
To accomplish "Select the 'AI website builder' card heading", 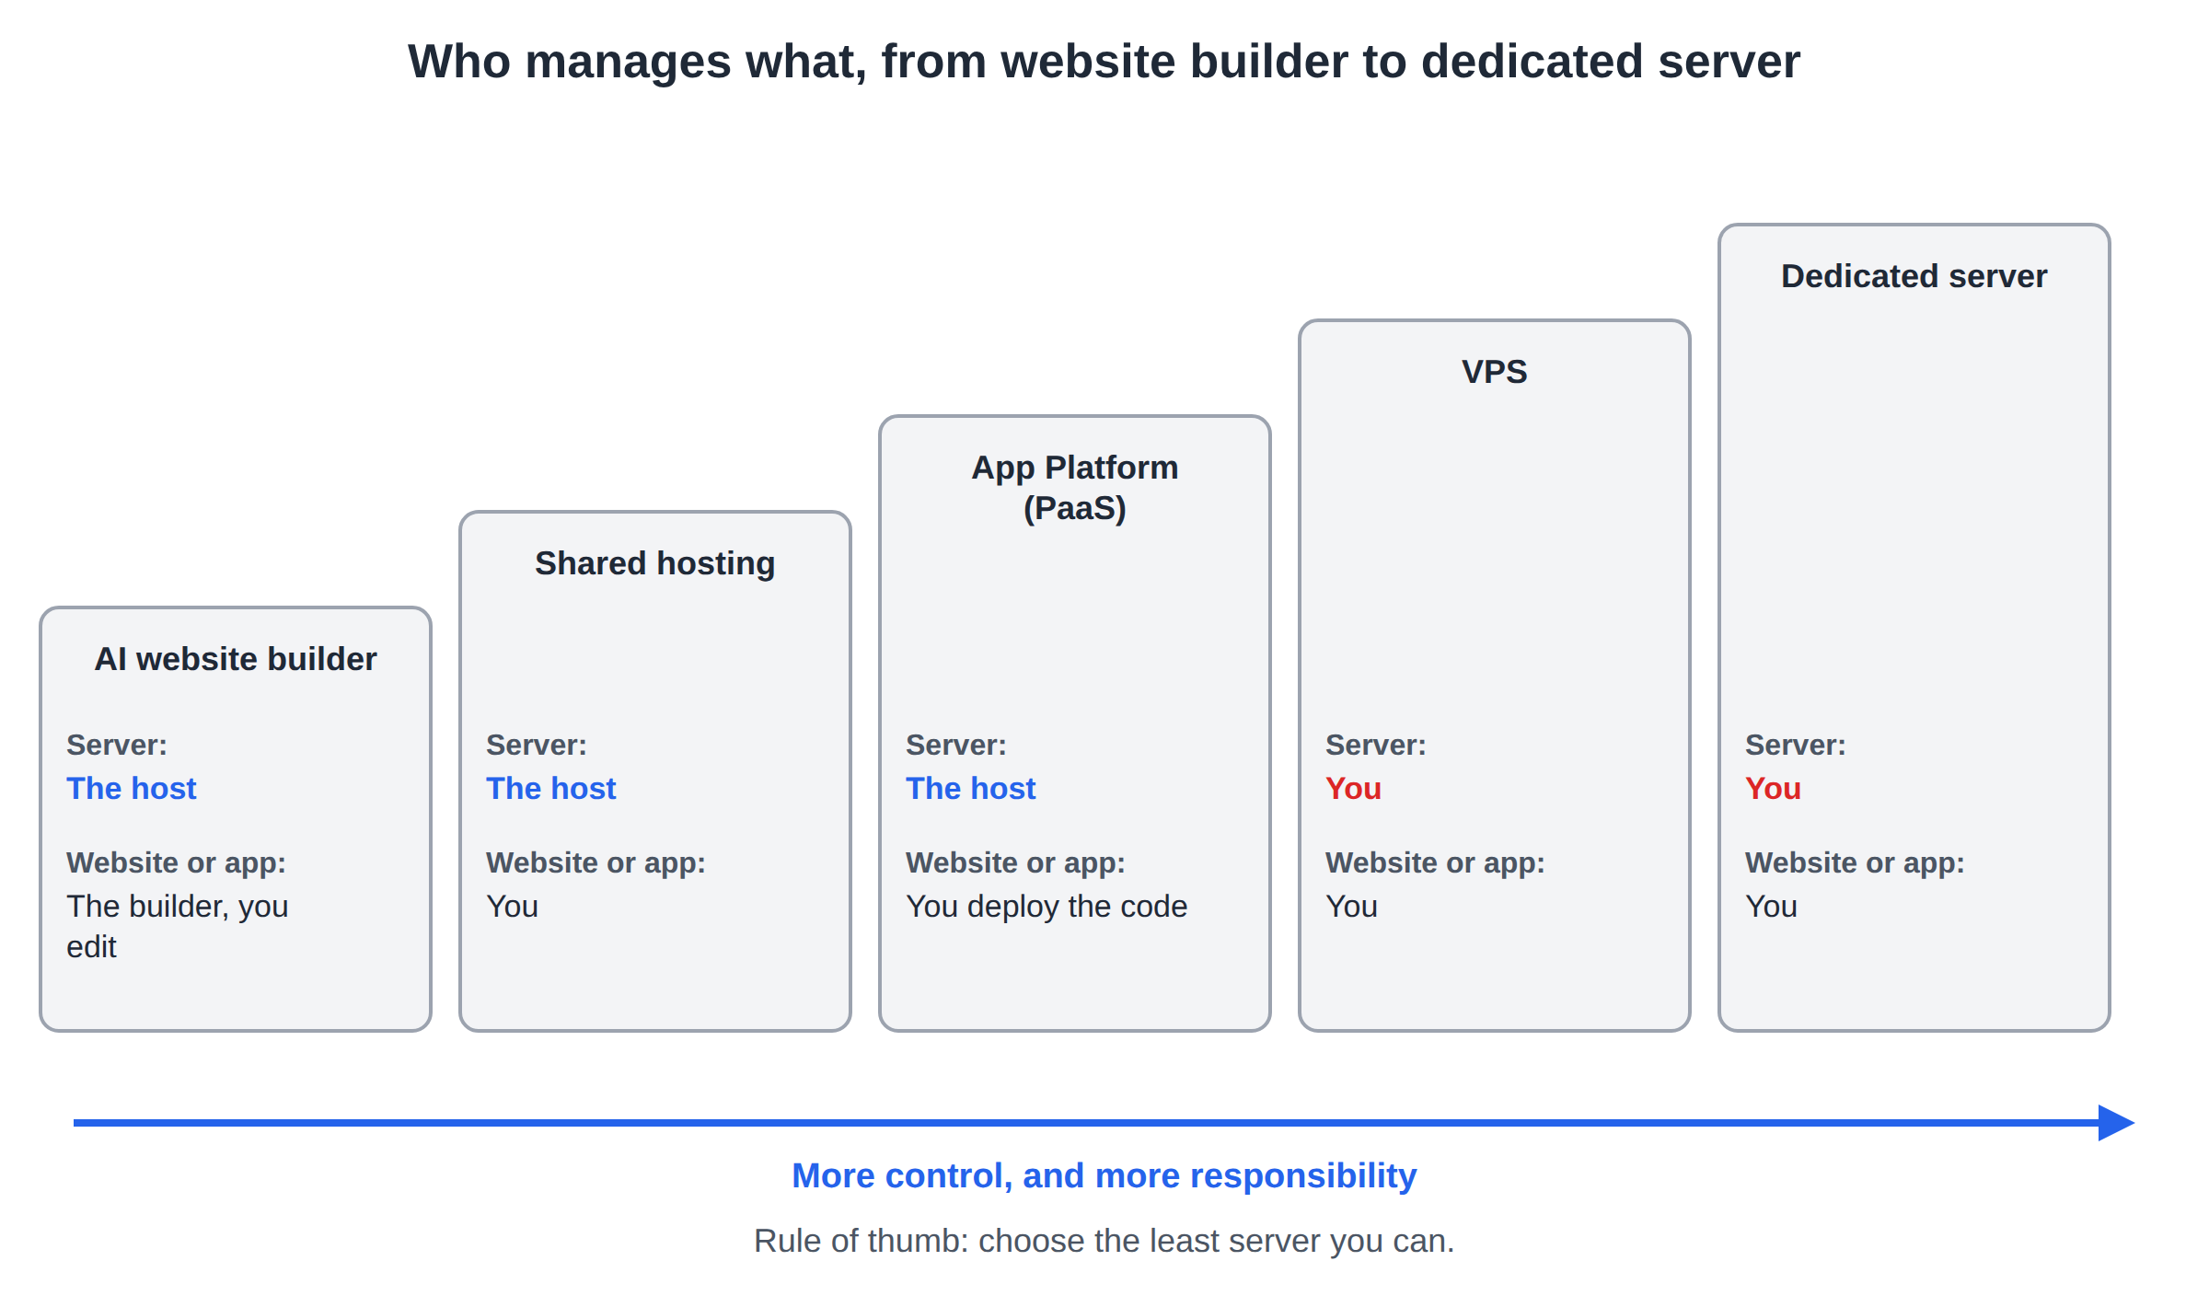I will point(236,659).
